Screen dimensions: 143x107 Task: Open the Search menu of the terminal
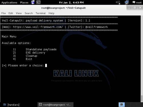29,13
